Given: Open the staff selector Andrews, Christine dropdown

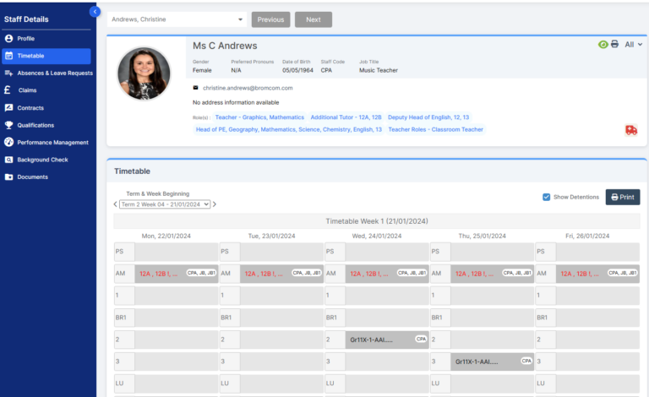Looking at the screenshot, I should [x=177, y=19].
